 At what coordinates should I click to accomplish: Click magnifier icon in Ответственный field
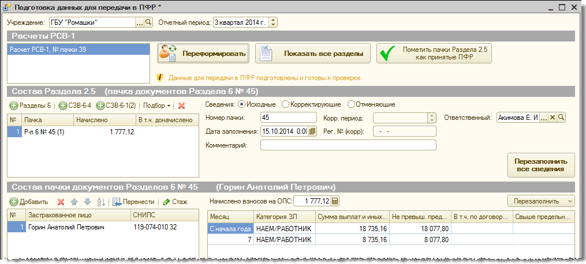[561, 118]
